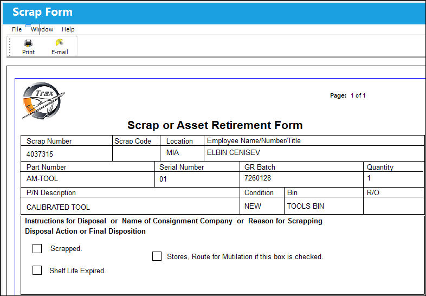Click the GR Batch header

point(260,167)
